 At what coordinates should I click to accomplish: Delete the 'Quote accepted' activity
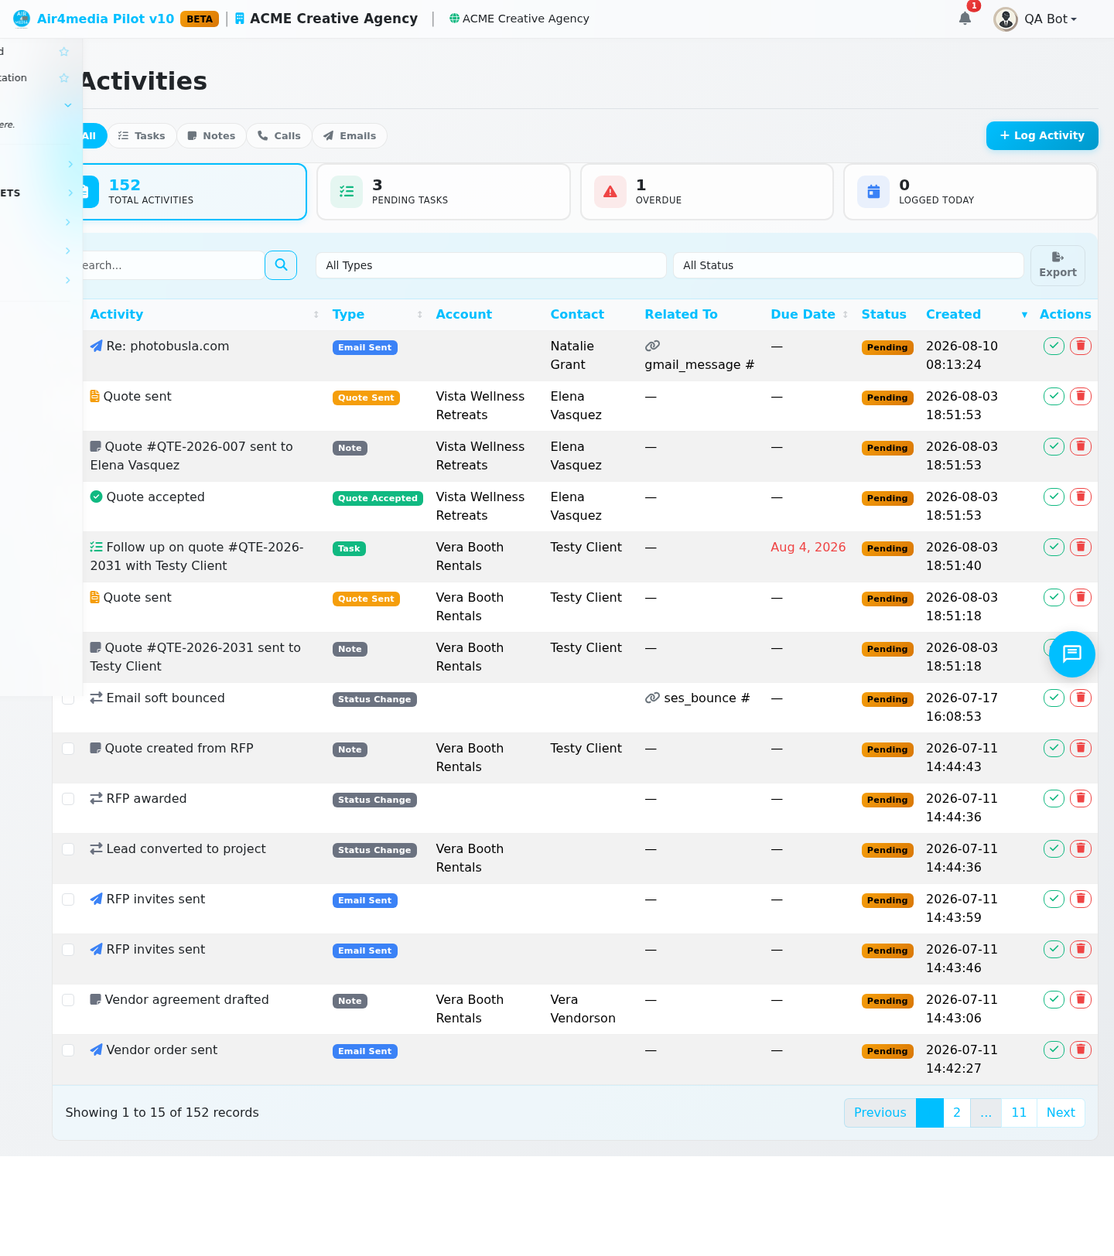(1081, 497)
